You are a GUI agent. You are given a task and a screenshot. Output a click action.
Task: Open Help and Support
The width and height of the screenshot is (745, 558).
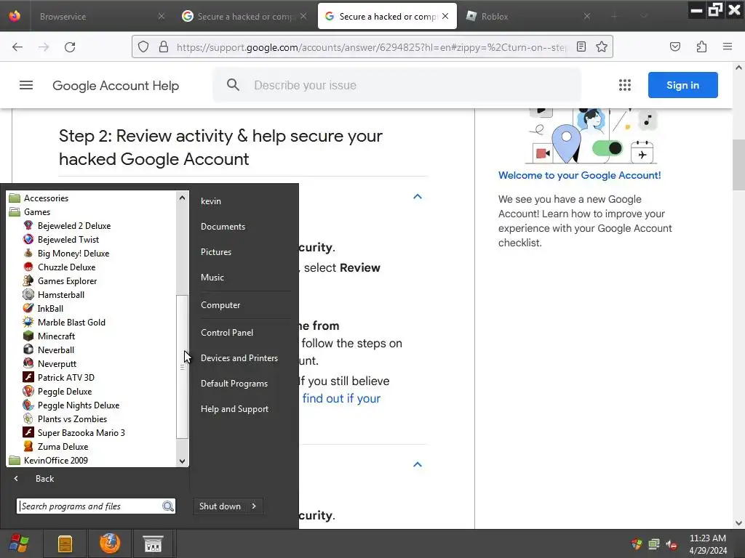pos(234,409)
